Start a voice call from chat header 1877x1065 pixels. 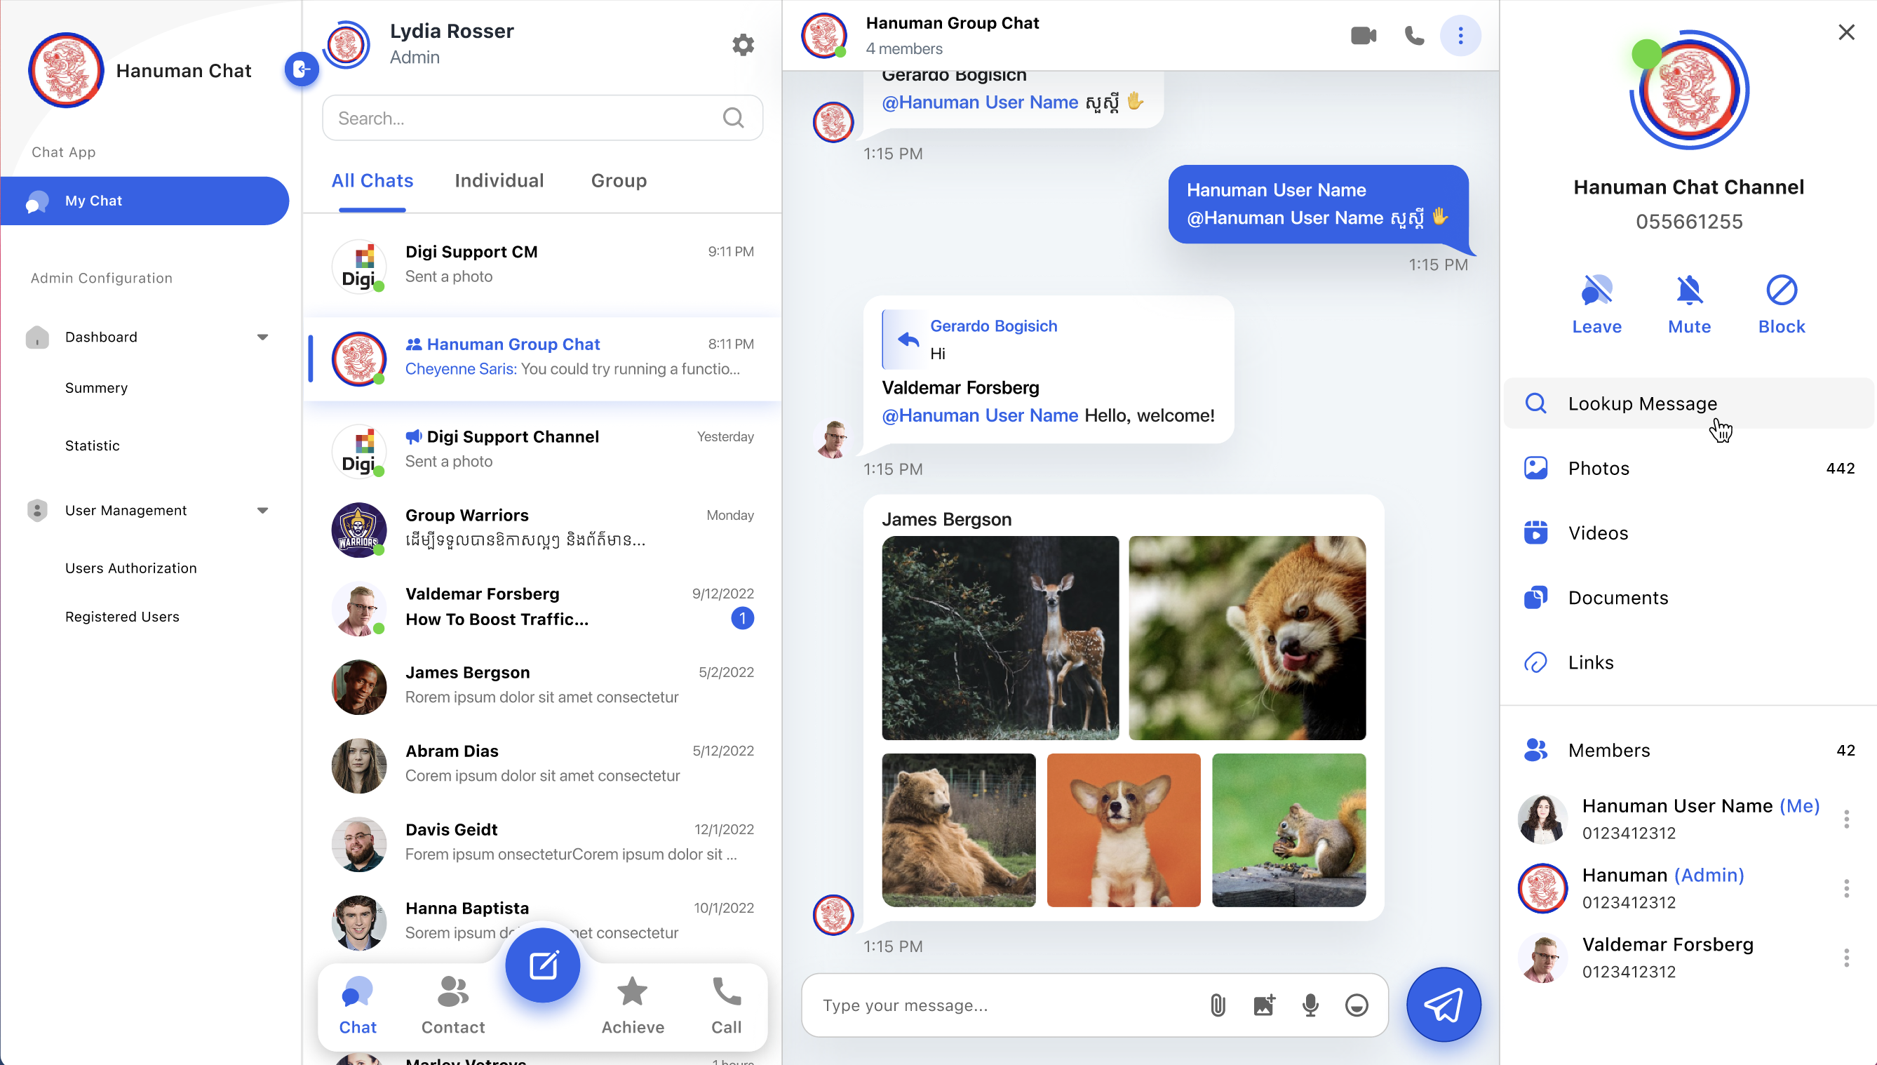click(x=1414, y=35)
